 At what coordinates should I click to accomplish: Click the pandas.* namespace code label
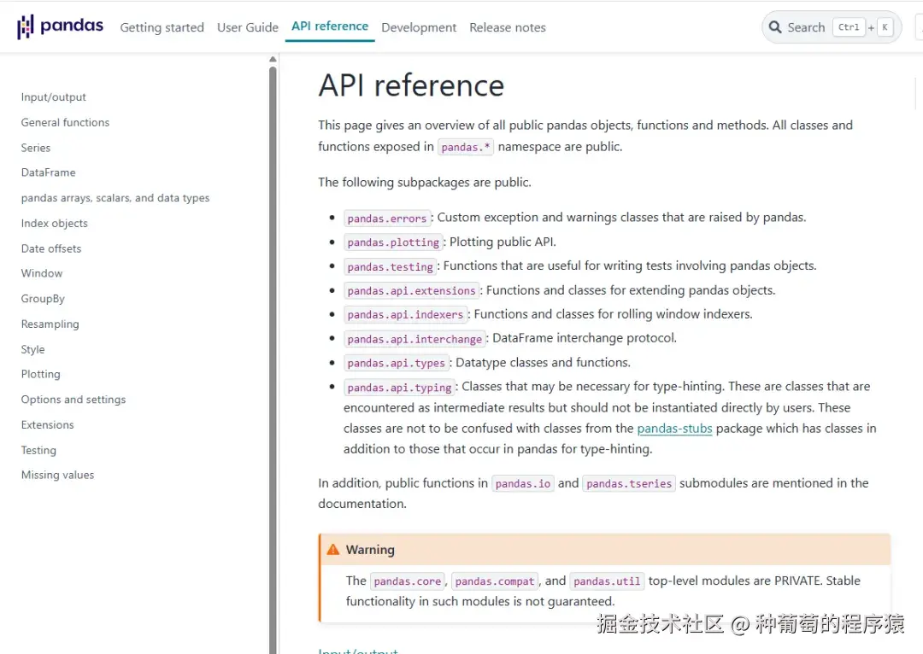[x=466, y=147]
